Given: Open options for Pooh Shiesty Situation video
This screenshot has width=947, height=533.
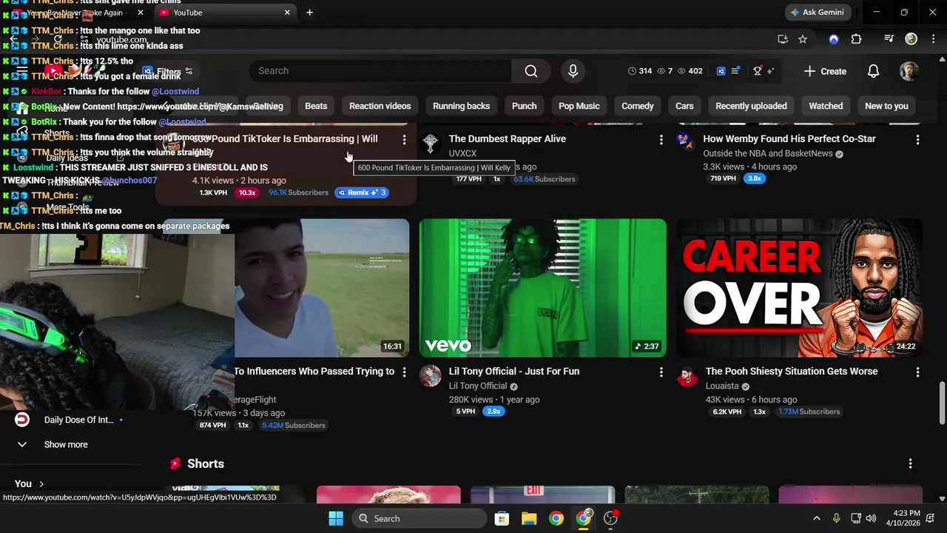Looking at the screenshot, I should (917, 372).
